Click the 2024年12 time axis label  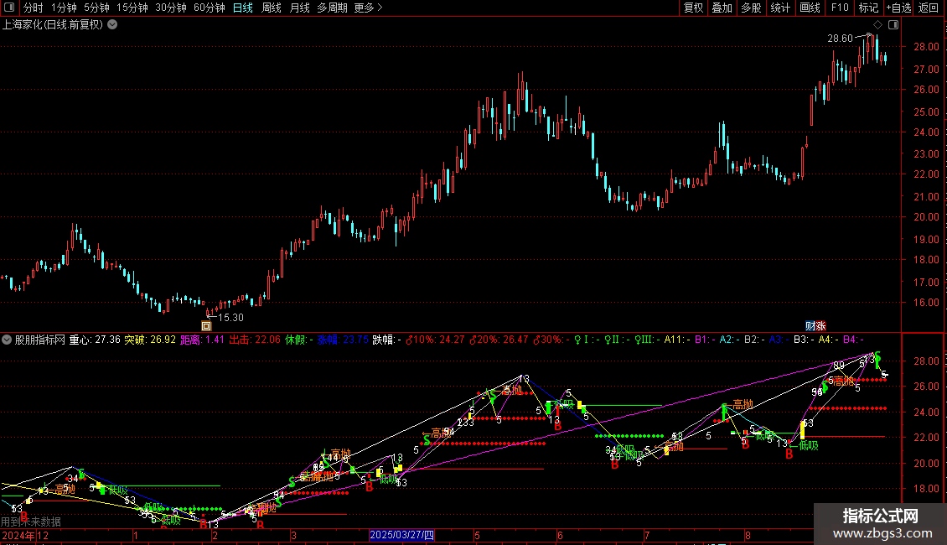[x=25, y=535]
